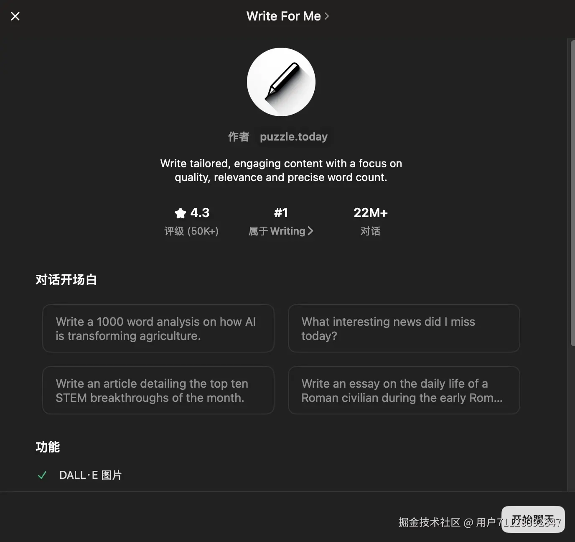The image size is (575, 542).
Task: Click the 评级 (50K+) ratings label
Action: 191,231
